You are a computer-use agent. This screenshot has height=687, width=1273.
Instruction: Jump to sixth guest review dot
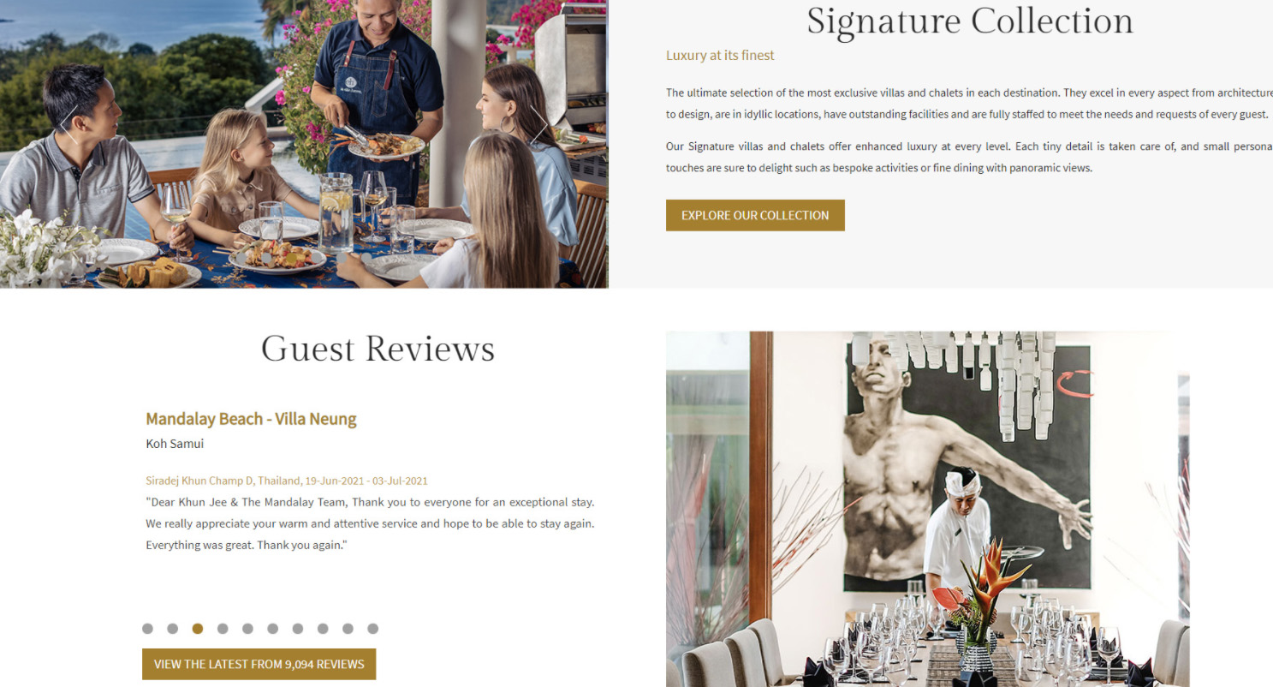[272, 629]
